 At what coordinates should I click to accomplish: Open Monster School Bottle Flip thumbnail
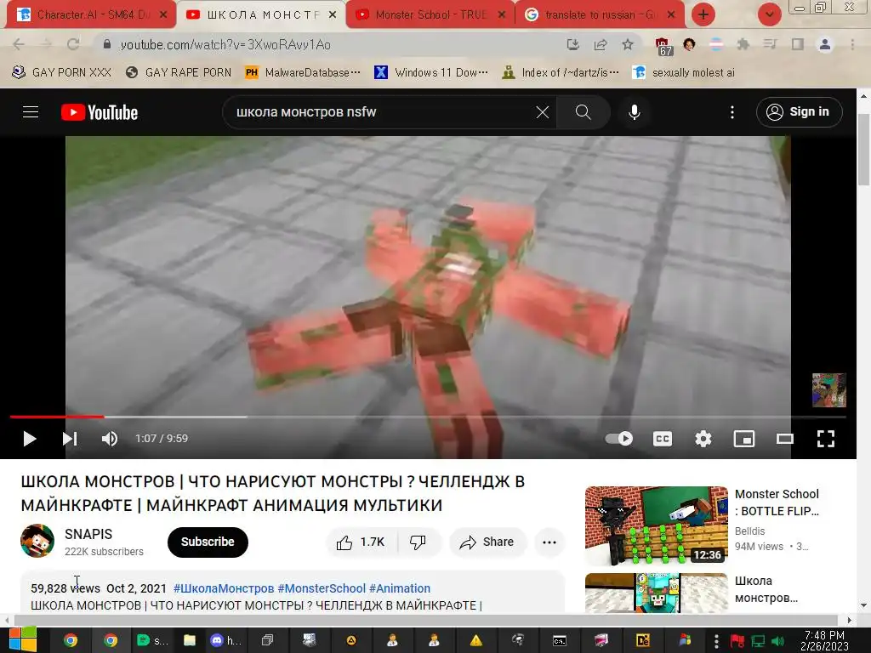click(x=656, y=525)
